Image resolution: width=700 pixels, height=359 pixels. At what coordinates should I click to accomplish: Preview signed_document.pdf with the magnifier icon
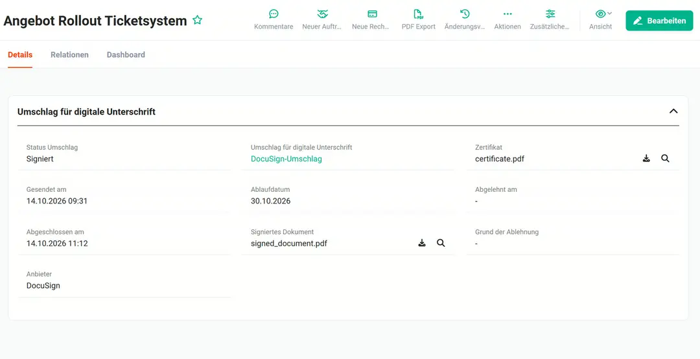[441, 244]
